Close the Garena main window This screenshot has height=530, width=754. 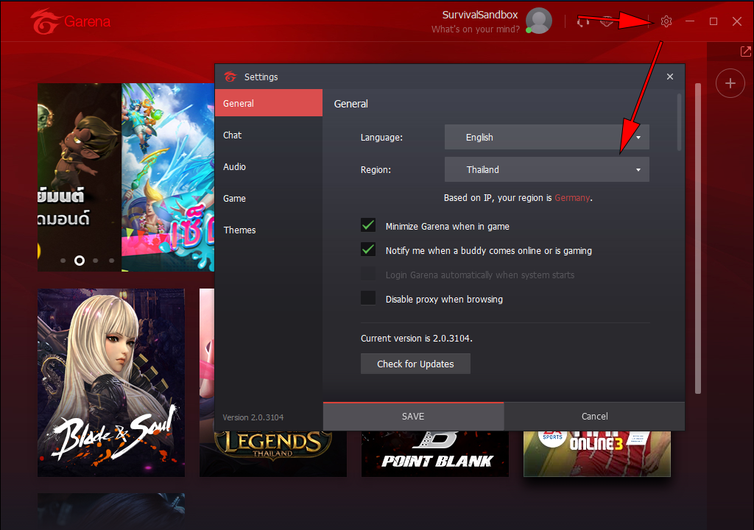(736, 21)
